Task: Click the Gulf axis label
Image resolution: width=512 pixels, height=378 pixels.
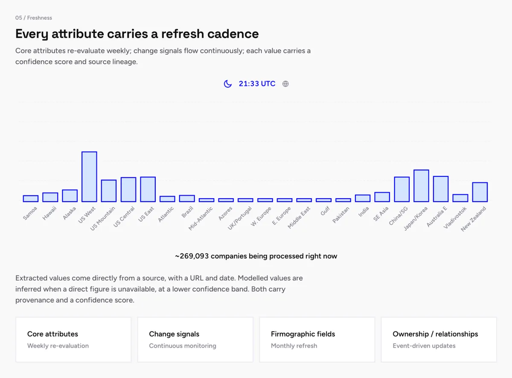Action: tap(326, 211)
